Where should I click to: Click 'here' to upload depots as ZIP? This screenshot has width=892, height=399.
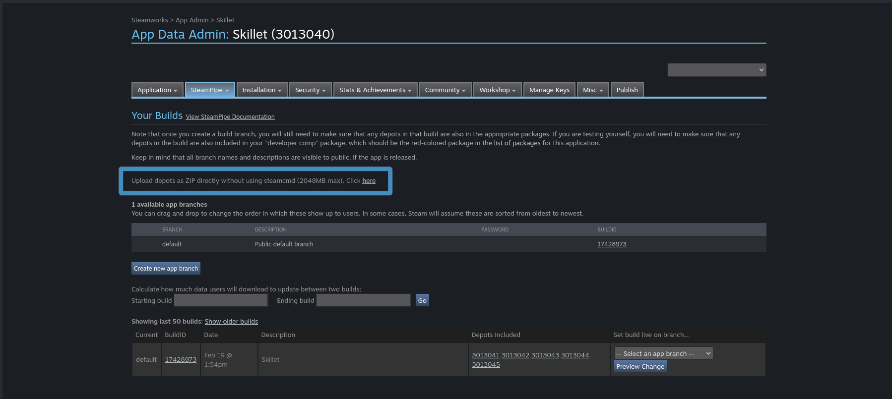click(369, 181)
